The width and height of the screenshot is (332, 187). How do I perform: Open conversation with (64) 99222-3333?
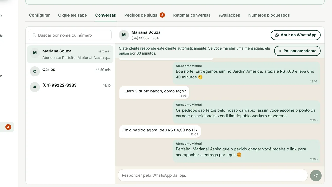pos(70,87)
